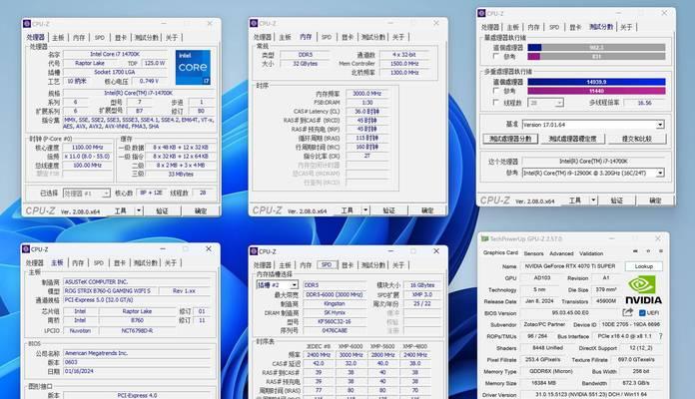This screenshot has width=695, height=399.
Task: Click the CPU-Z app icon of the Raptor Lake processor window
Action: [x=27, y=24]
